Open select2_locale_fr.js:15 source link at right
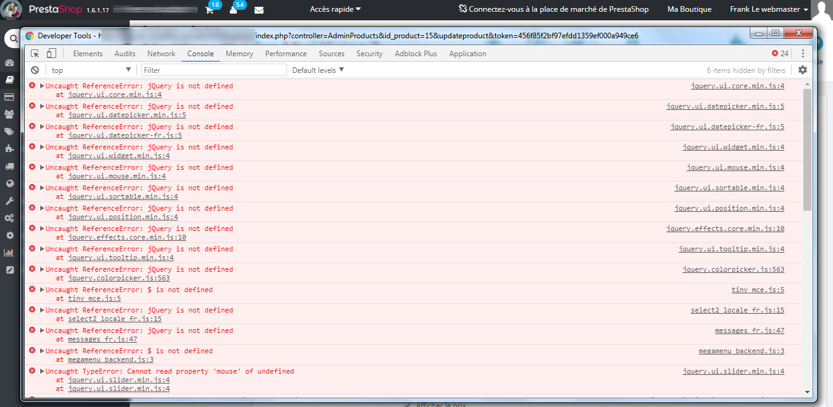833x407 pixels. click(x=737, y=310)
